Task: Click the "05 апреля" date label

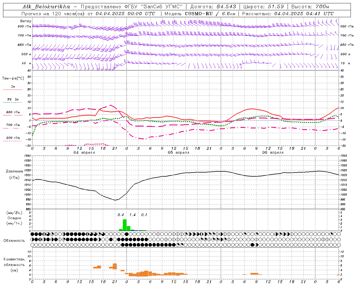Action: point(178,153)
